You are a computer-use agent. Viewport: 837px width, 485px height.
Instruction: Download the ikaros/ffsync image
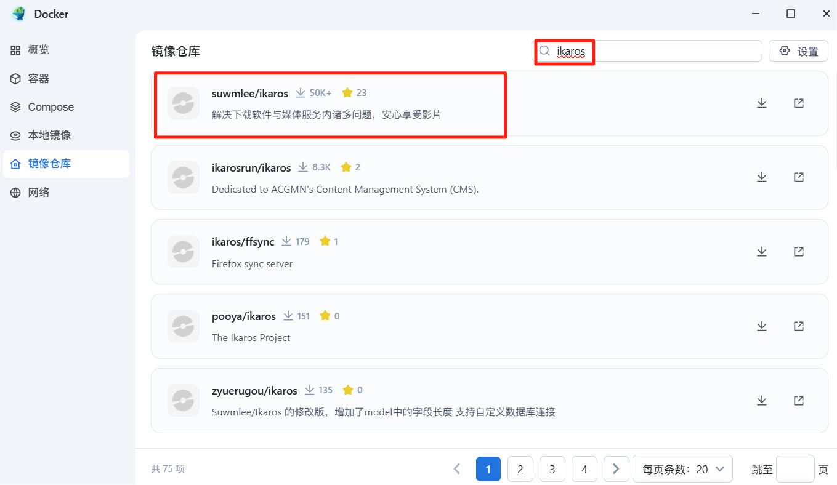click(762, 252)
